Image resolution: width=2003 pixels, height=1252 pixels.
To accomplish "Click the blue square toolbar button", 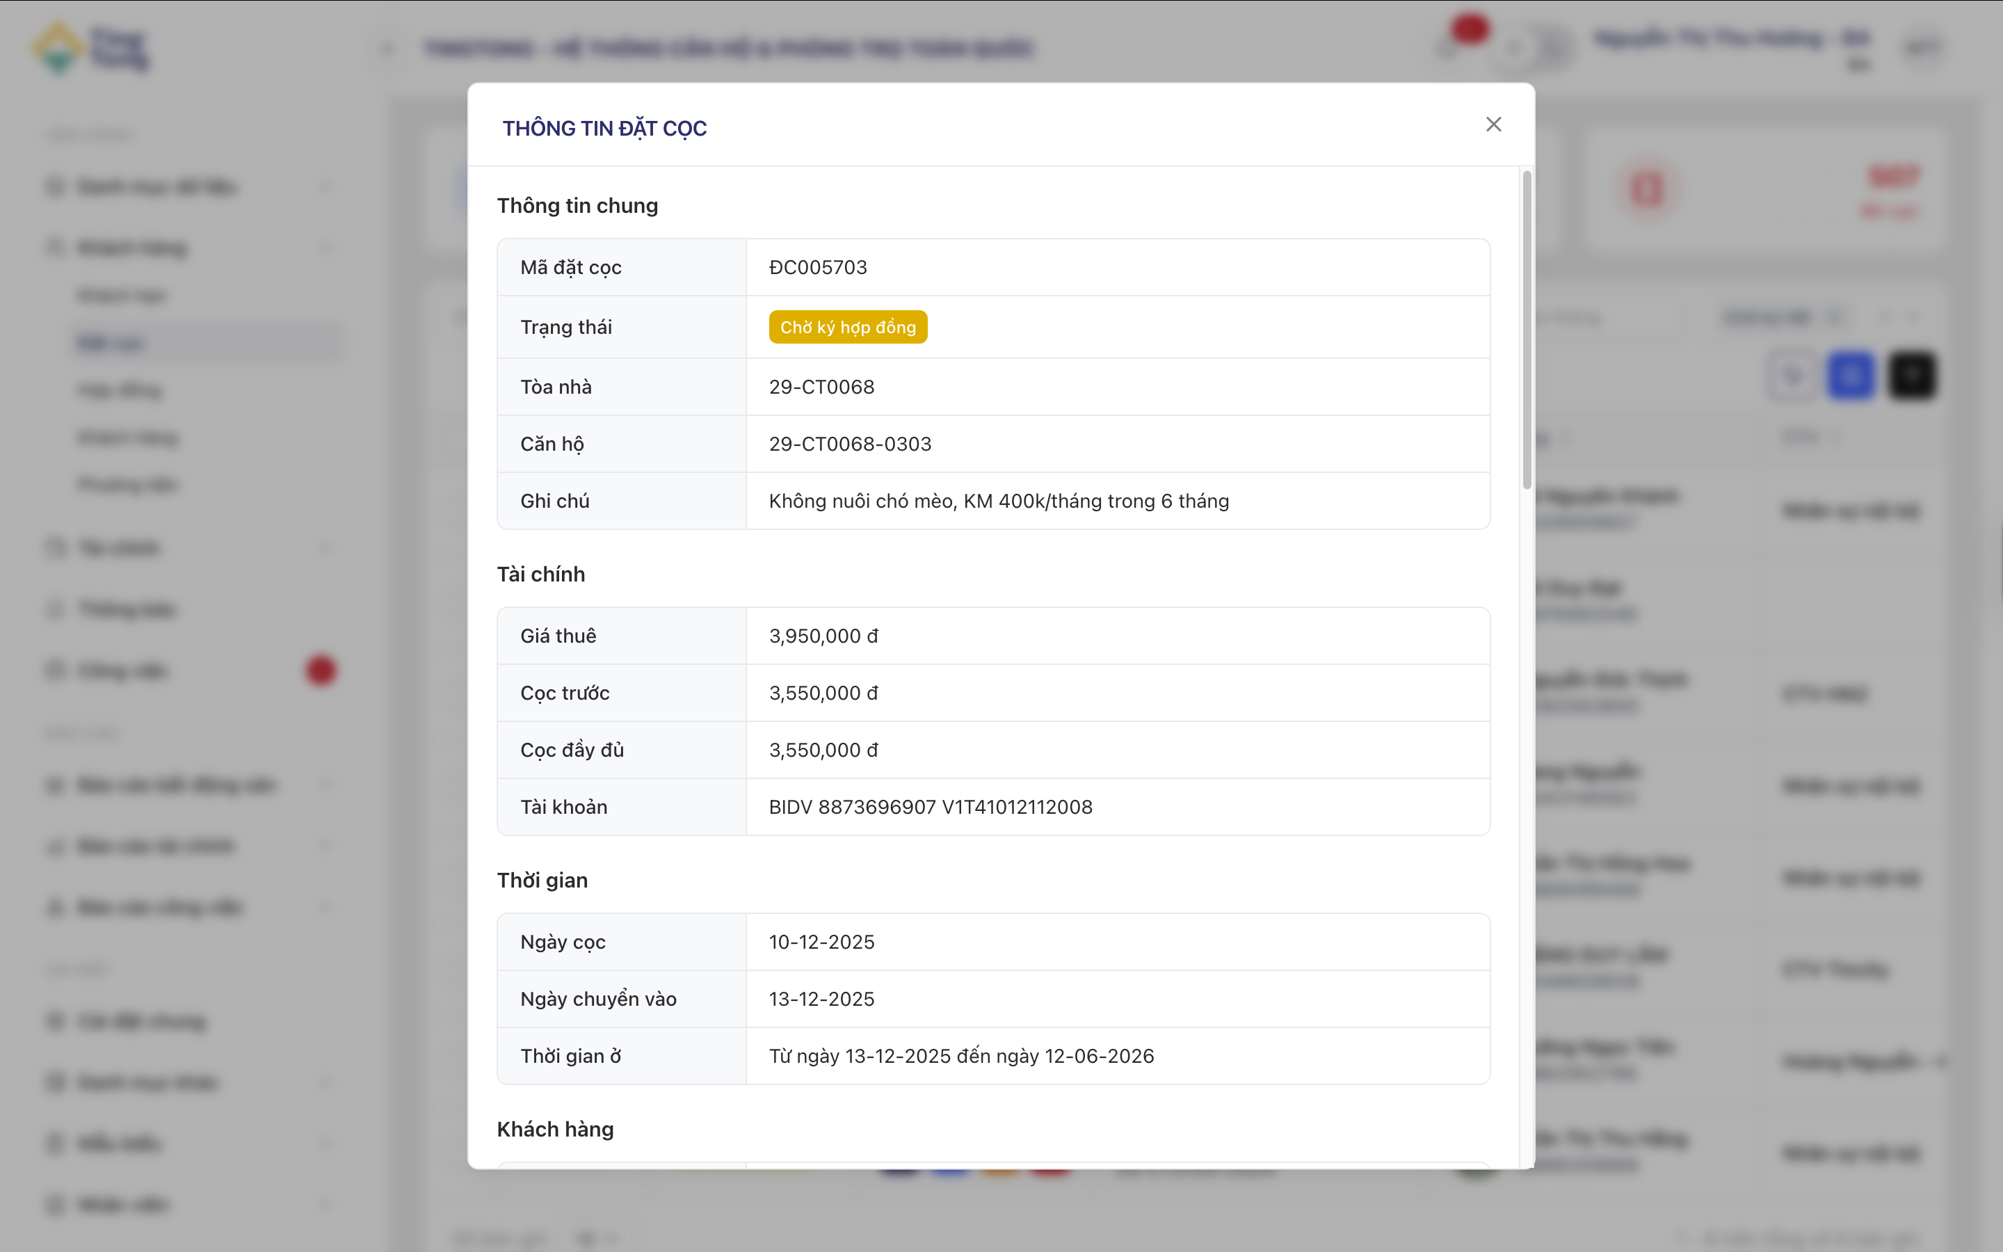I will (x=1851, y=376).
